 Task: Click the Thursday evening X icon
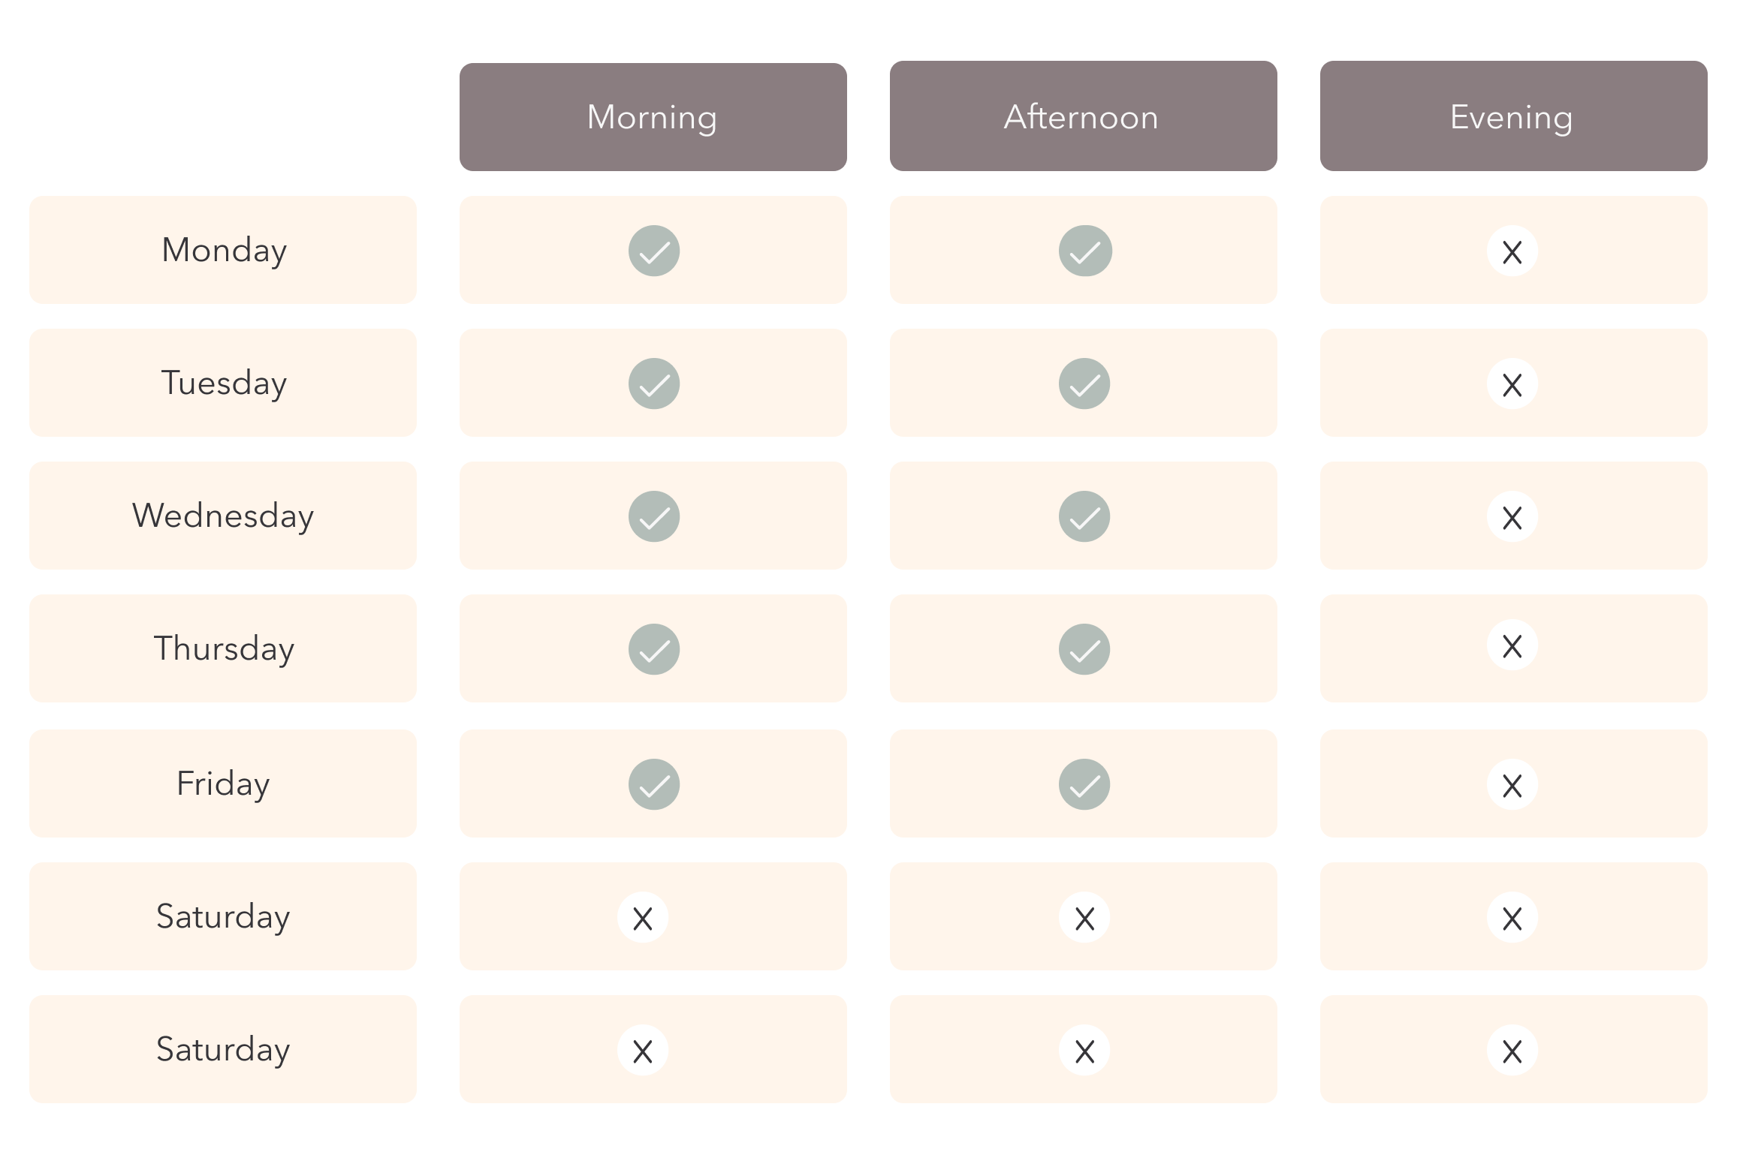pyautogui.click(x=1512, y=645)
